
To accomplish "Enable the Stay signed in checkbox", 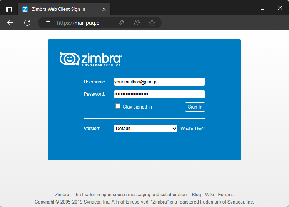I will (118, 106).
